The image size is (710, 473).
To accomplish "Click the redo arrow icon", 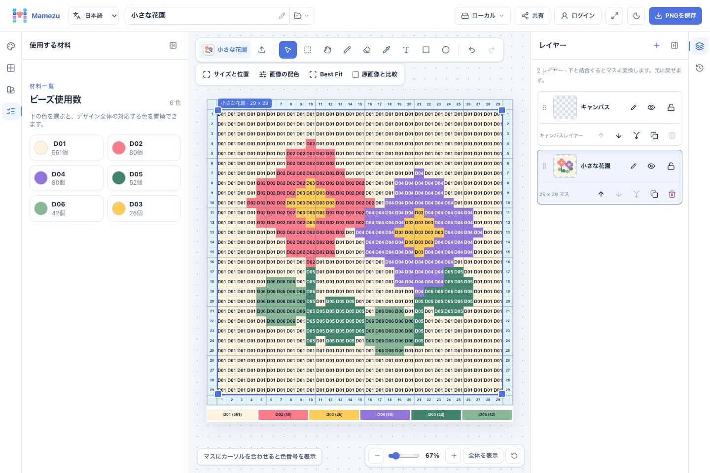I will point(492,50).
